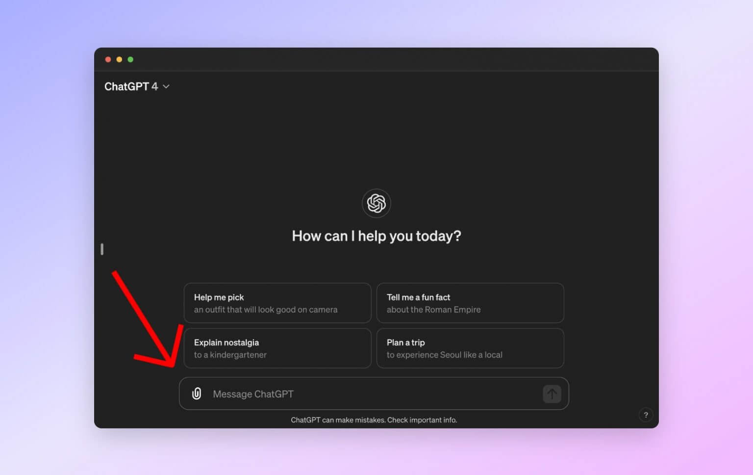
Task: Click the upward arrow inside the message bar
Action: [552, 394]
